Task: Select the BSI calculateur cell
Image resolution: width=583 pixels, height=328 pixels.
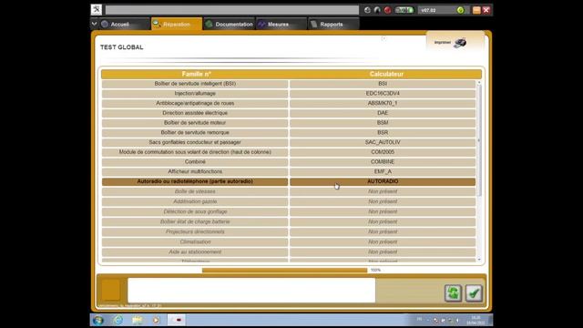Action: pyautogui.click(x=383, y=84)
